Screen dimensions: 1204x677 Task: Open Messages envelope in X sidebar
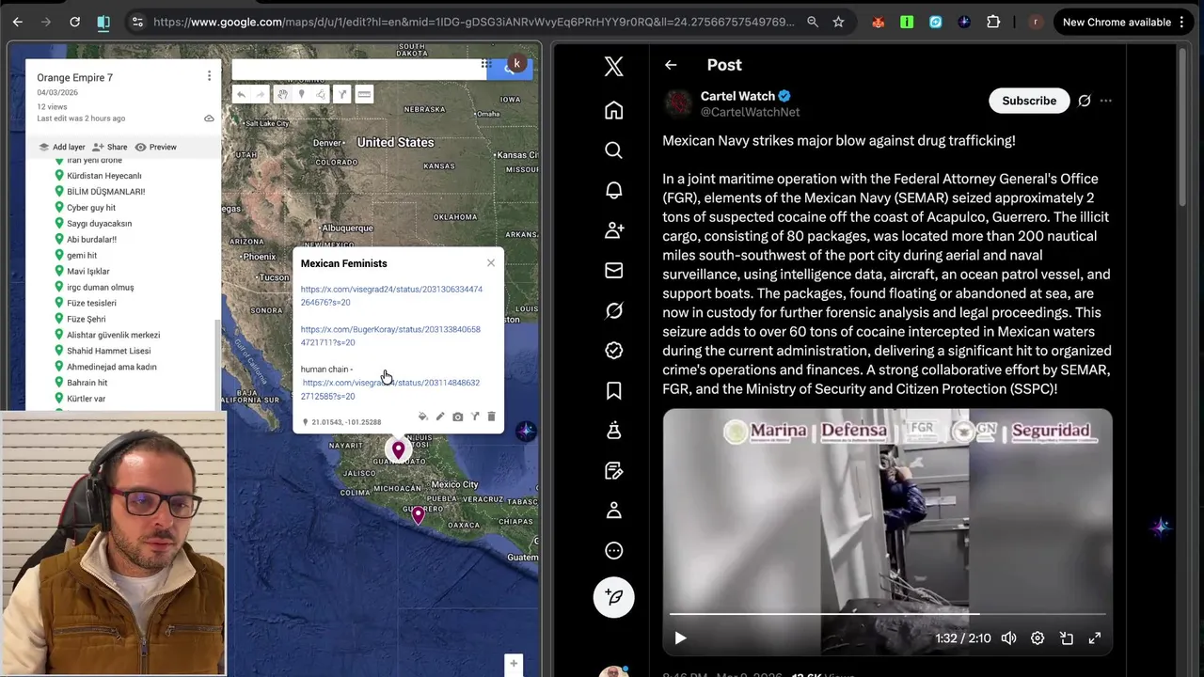(613, 271)
